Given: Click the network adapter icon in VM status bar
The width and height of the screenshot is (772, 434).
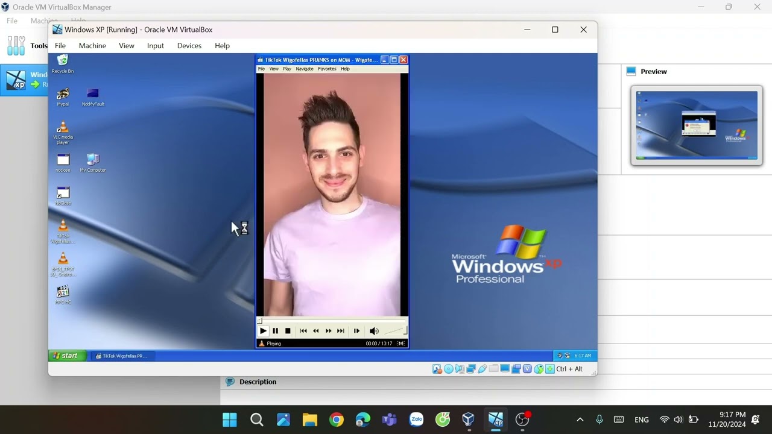Looking at the screenshot, I should (x=471, y=369).
